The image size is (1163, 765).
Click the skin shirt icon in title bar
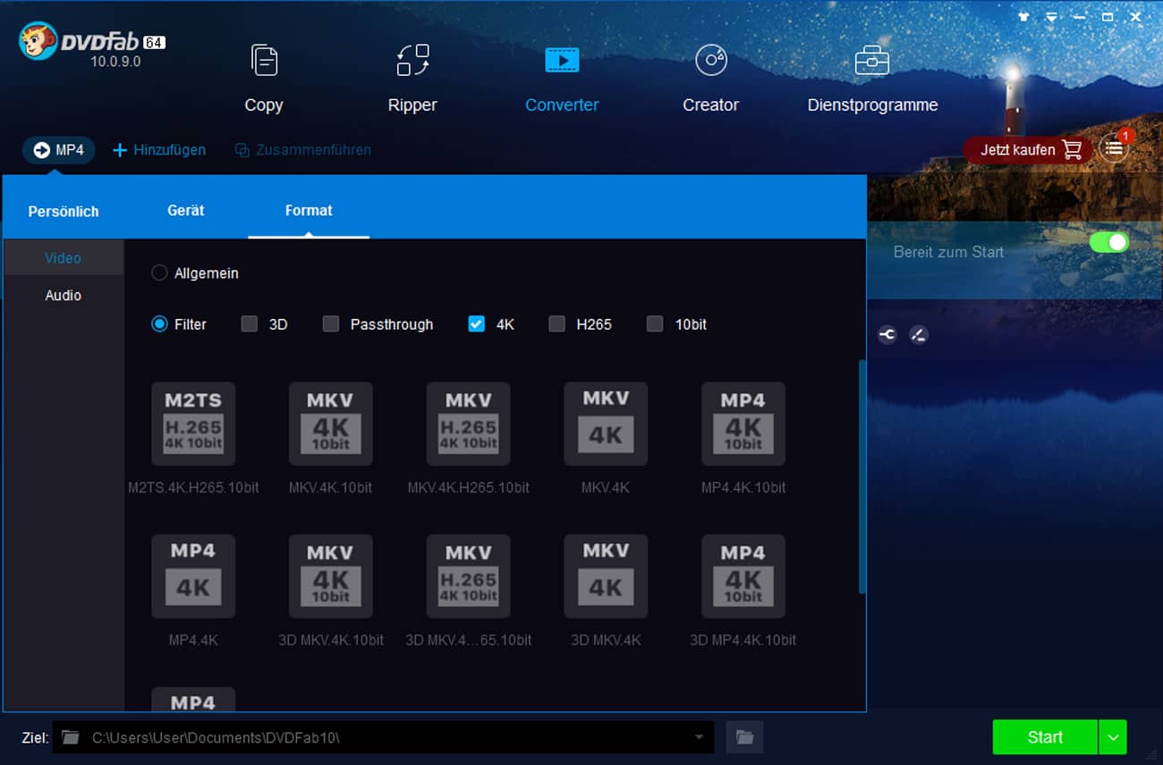1025,17
